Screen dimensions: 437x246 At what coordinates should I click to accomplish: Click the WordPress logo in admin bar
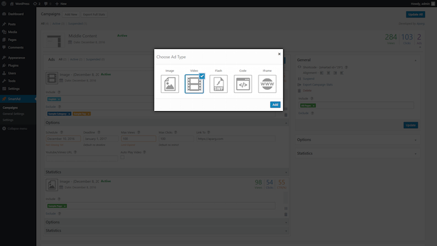coord(4,4)
